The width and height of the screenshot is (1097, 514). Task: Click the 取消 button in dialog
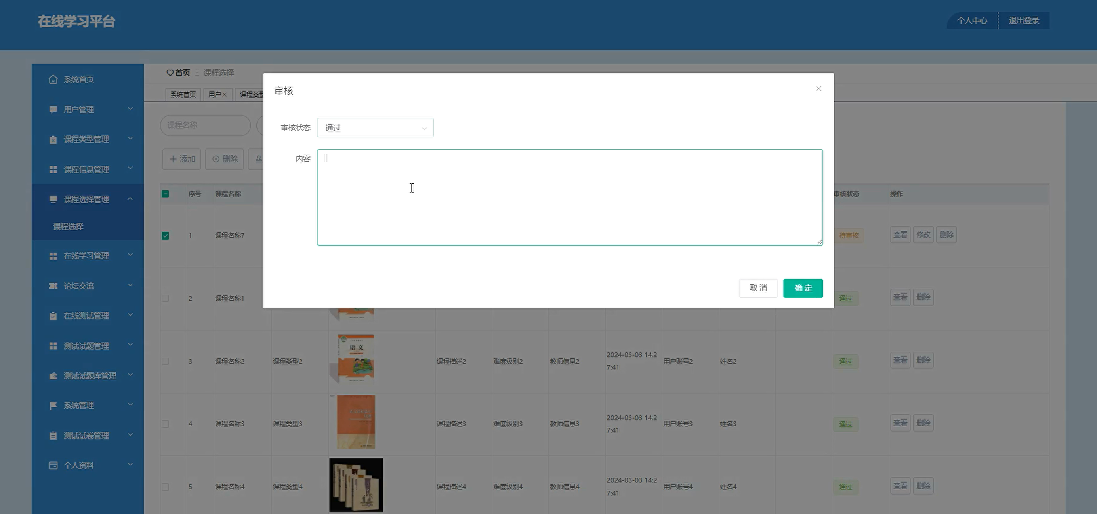(758, 288)
